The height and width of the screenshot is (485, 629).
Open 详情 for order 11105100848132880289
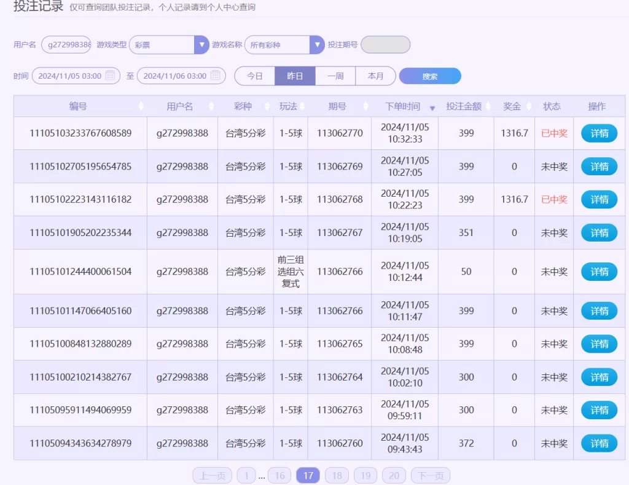[x=600, y=344]
